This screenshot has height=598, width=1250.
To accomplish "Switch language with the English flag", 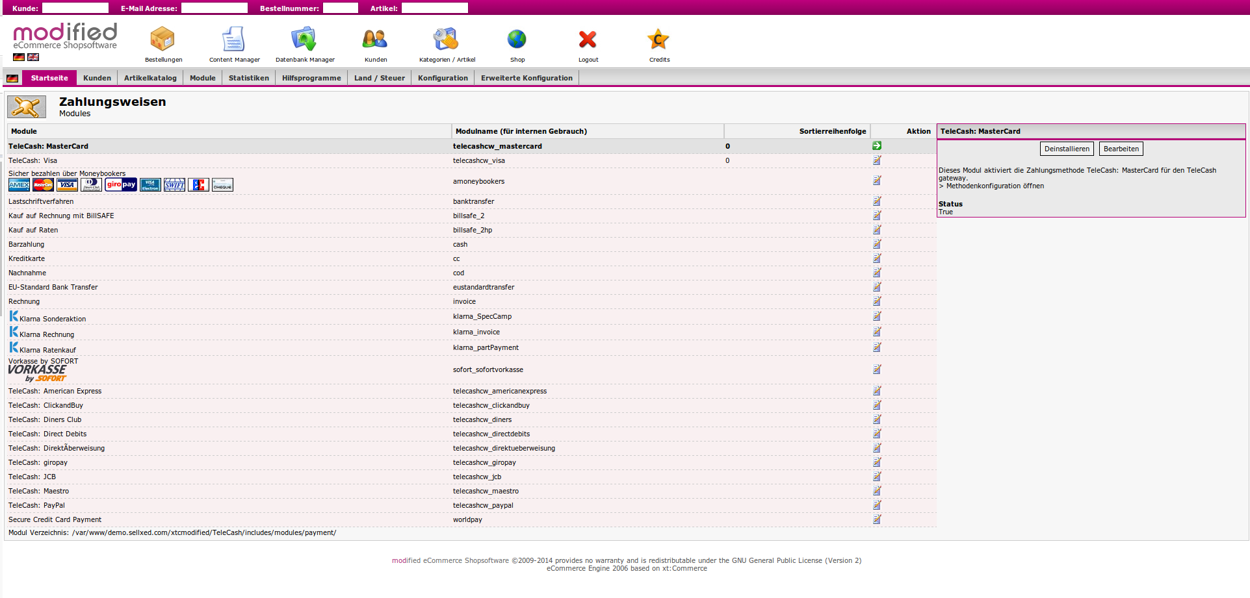I will 33,57.
